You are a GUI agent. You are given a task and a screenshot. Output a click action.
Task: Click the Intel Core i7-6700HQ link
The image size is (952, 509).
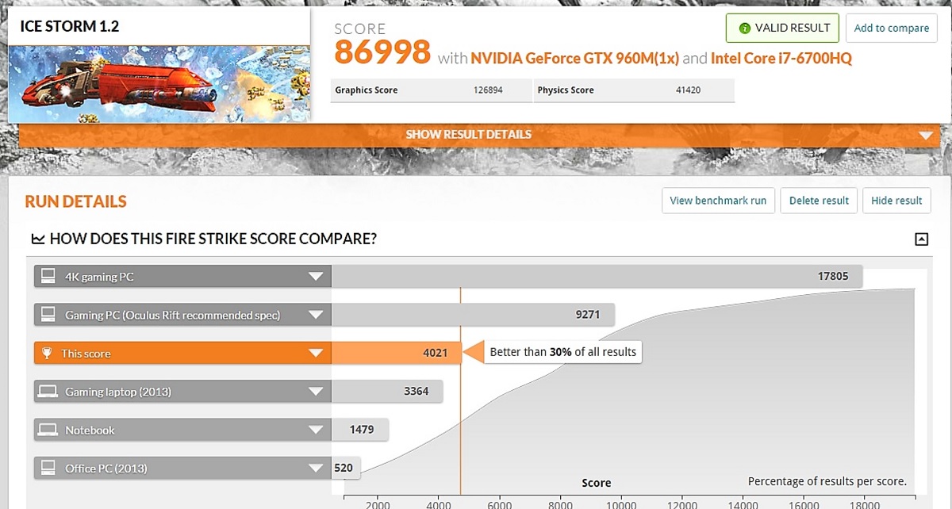(x=781, y=58)
